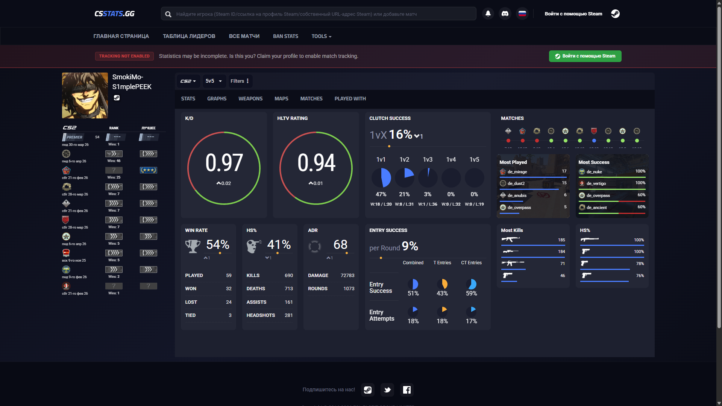Click the K/D 0.97 circular gauge
Screen dimensions: 722x406
(x=224, y=168)
